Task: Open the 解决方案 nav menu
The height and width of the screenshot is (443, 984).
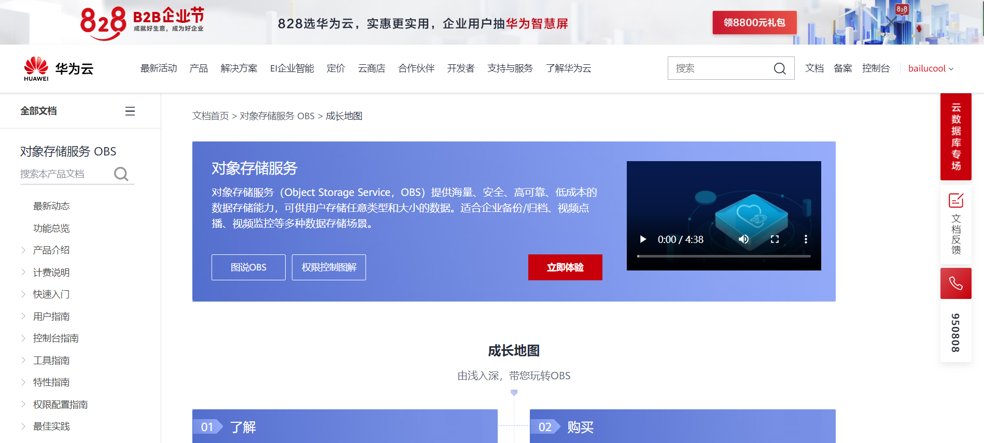Action: point(239,68)
